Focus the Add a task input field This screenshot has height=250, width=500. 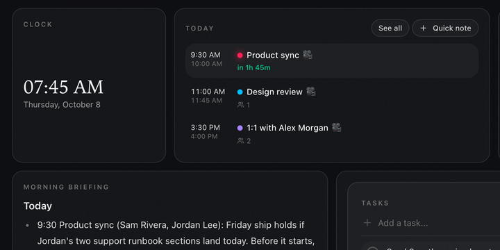[431, 223]
